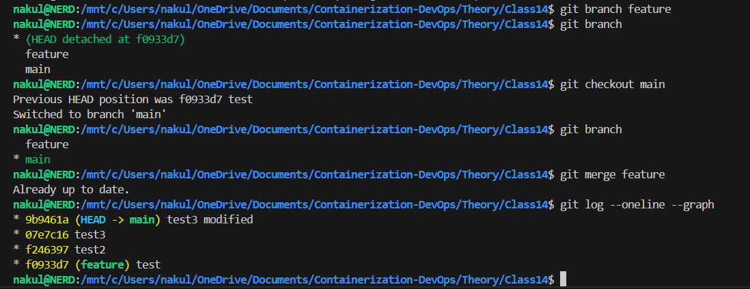Click the green '(HEAD detached at f0933d7)' text

(105, 39)
